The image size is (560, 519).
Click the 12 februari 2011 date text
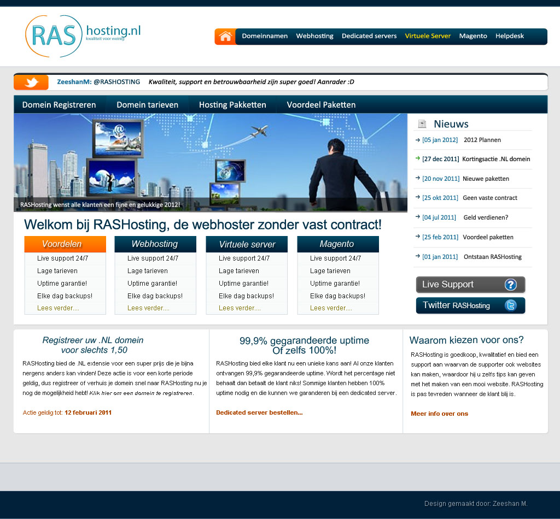pos(88,412)
